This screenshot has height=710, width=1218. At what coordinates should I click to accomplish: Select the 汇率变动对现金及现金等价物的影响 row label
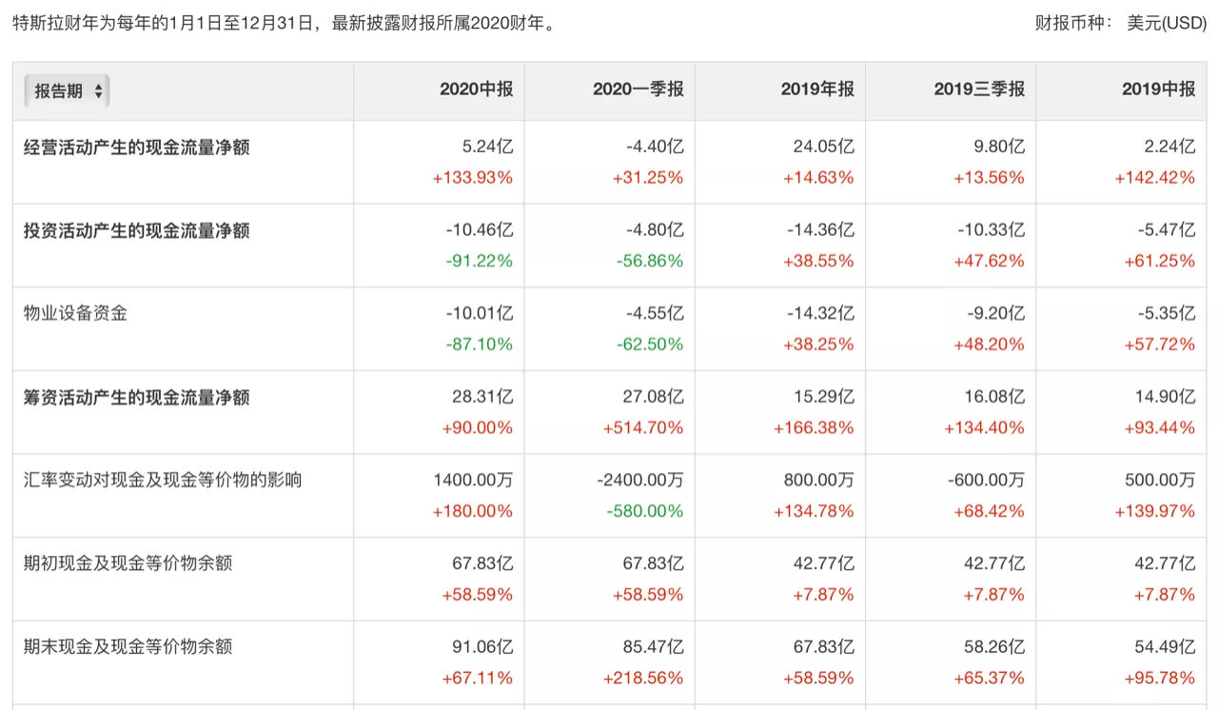[163, 480]
